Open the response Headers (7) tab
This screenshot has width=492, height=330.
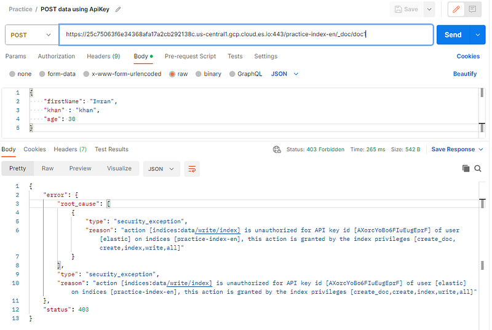[70, 149]
